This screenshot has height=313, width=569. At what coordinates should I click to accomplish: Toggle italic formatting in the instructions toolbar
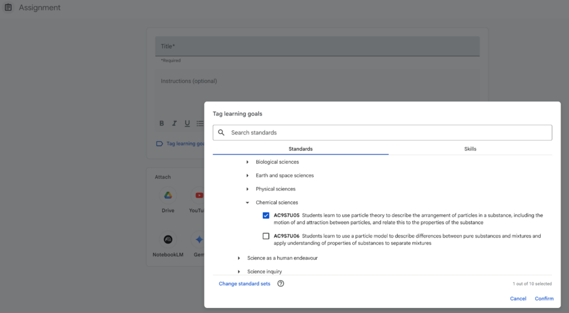tap(174, 123)
